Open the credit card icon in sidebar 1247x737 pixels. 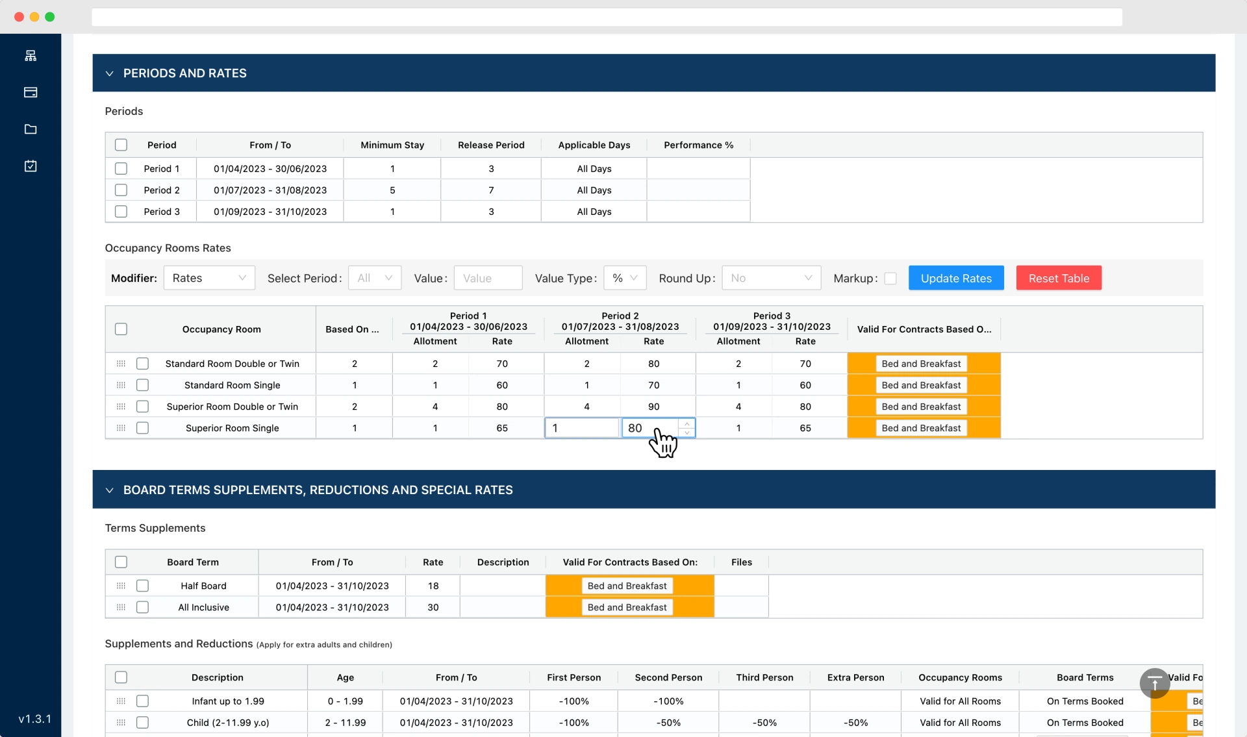click(x=31, y=92)
